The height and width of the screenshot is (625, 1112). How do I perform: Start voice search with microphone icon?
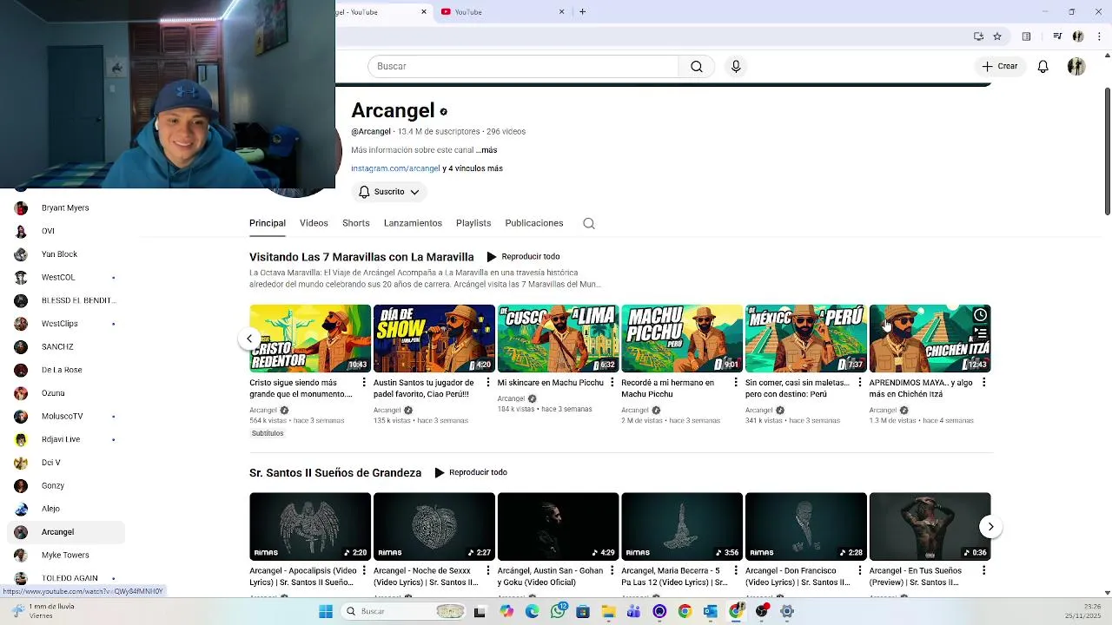736,66
